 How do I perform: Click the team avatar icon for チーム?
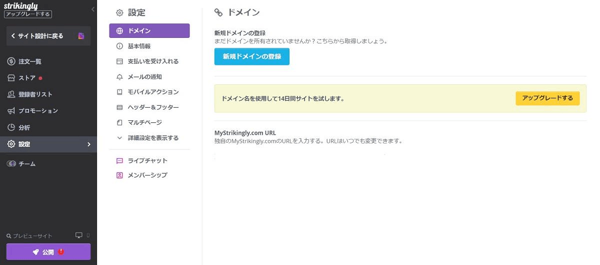point(11,164)
